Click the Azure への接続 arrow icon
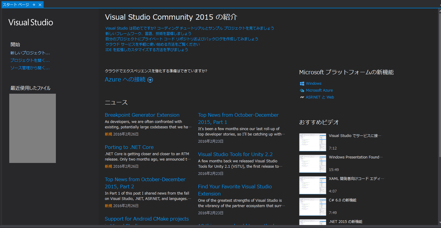The image size is (441, 228). [150, 80]
